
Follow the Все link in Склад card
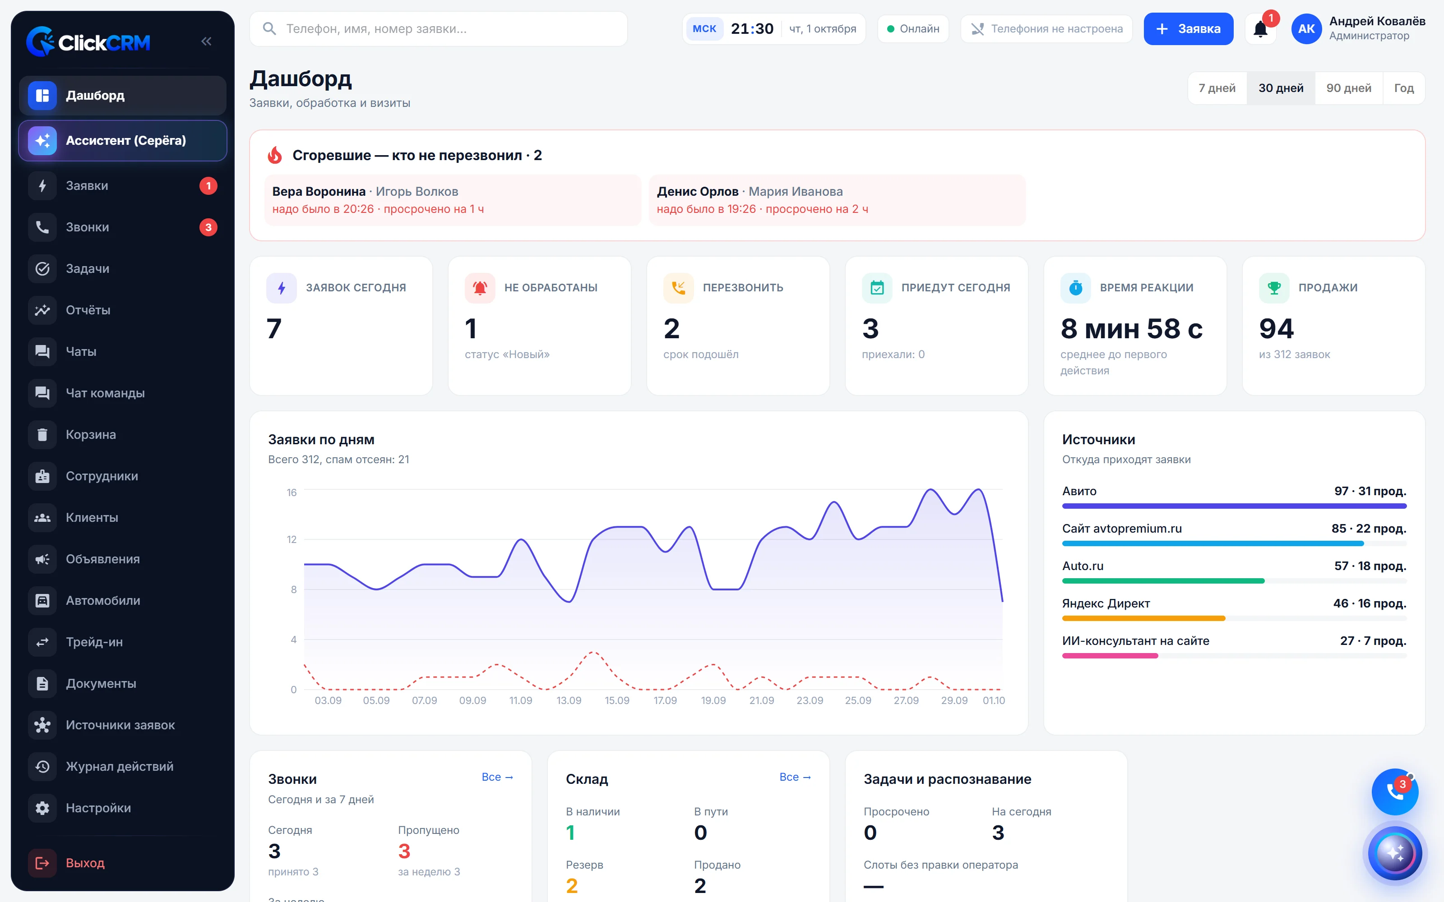coord(795,777)
